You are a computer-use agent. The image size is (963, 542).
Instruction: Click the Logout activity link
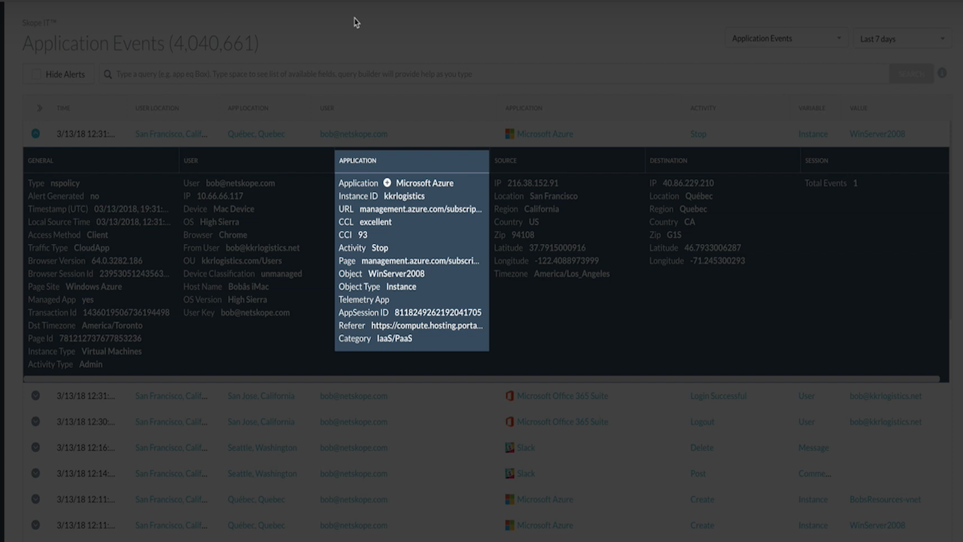pos(702,422)
